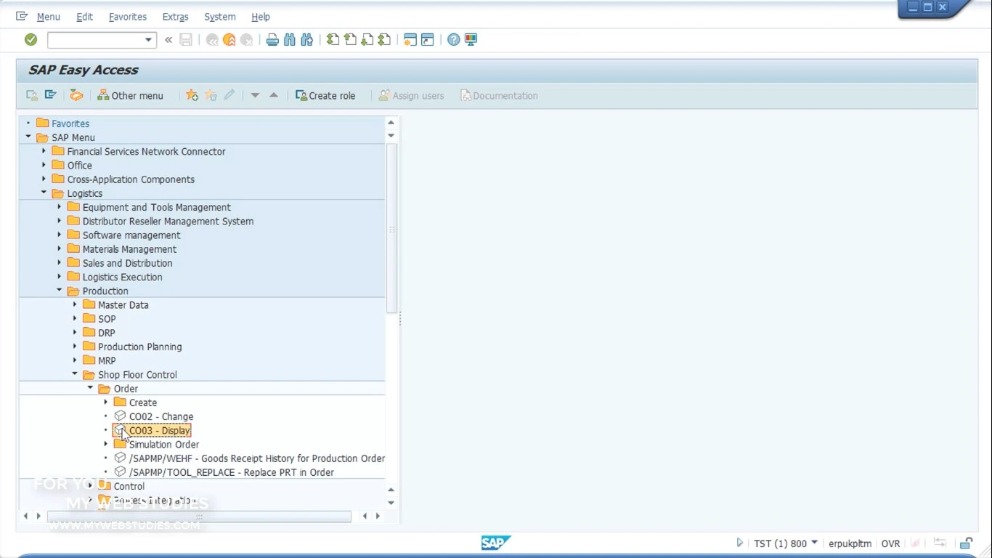Image resolution: width=992 pixels, height=558 pixels.
Task: Click the Delete Favorites star icon
Action: (211, 95)
